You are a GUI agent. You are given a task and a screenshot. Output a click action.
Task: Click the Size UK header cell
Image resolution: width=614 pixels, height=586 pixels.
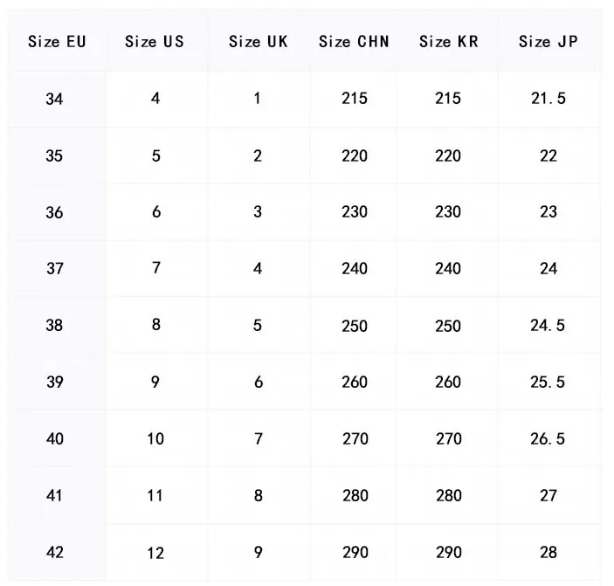click(x=259, y=42)
